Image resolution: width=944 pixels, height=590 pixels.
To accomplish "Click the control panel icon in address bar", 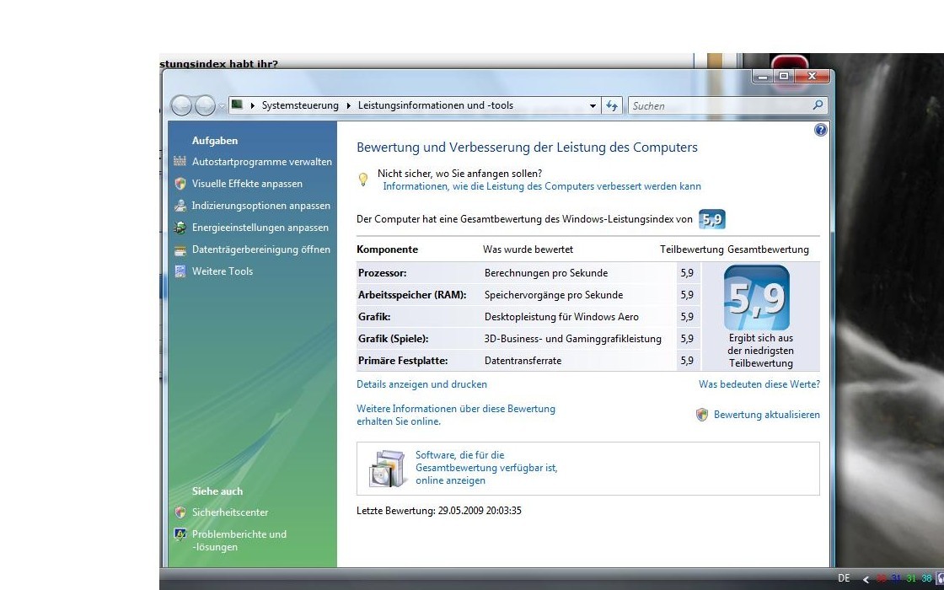I will pyautogui.click(x=237, y=105).
